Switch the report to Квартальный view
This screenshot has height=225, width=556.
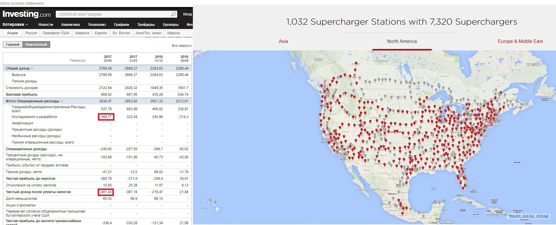(36, 44)
